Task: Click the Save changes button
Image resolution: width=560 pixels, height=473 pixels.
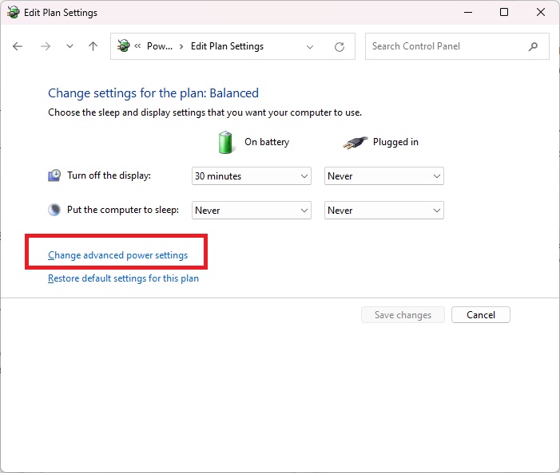Action: 403,315
